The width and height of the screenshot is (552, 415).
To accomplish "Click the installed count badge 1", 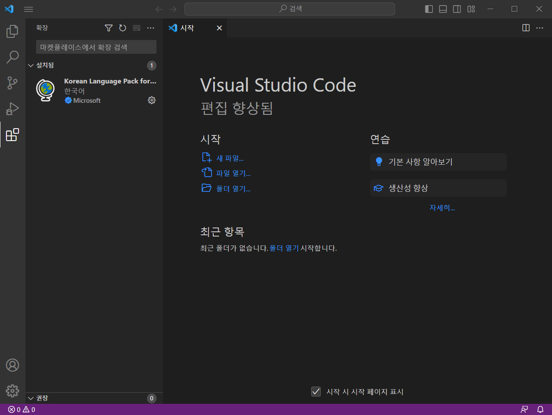I will (151, 65).
